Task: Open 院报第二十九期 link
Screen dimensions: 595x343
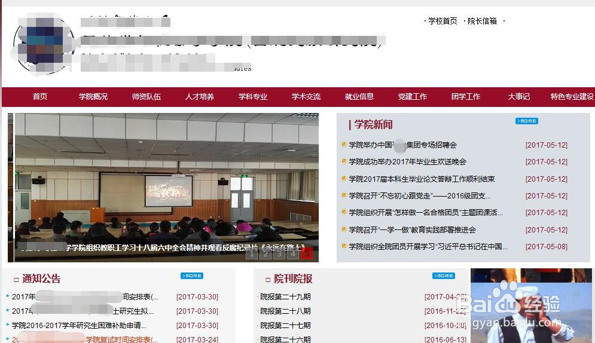Action: point(285,297)
